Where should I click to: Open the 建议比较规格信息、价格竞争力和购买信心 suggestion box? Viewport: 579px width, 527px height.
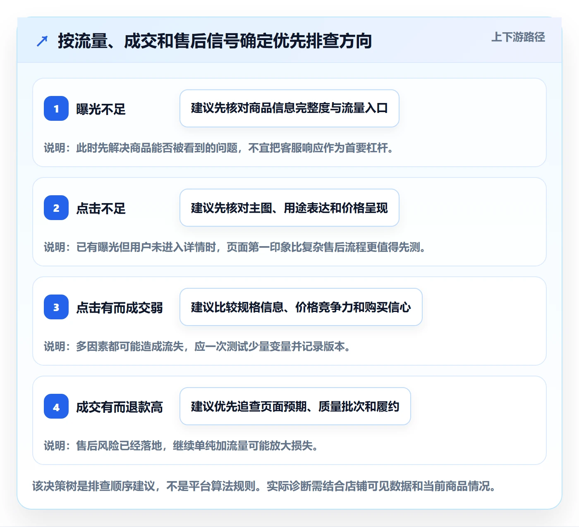[x=301, y=307]
